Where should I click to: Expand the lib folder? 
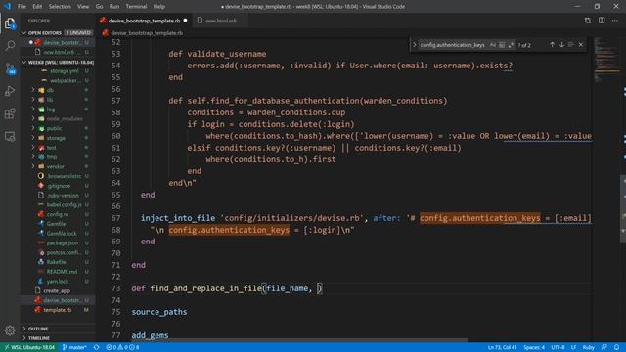(x=58, y=100)
